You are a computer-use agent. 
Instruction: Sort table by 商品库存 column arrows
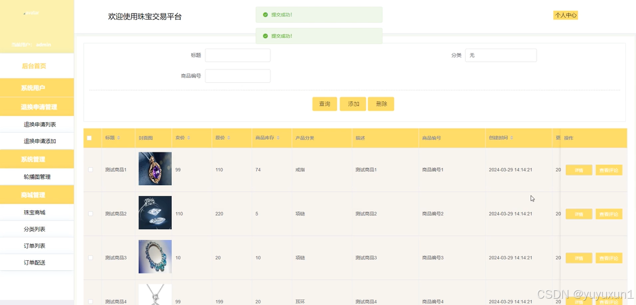[278, 138]
